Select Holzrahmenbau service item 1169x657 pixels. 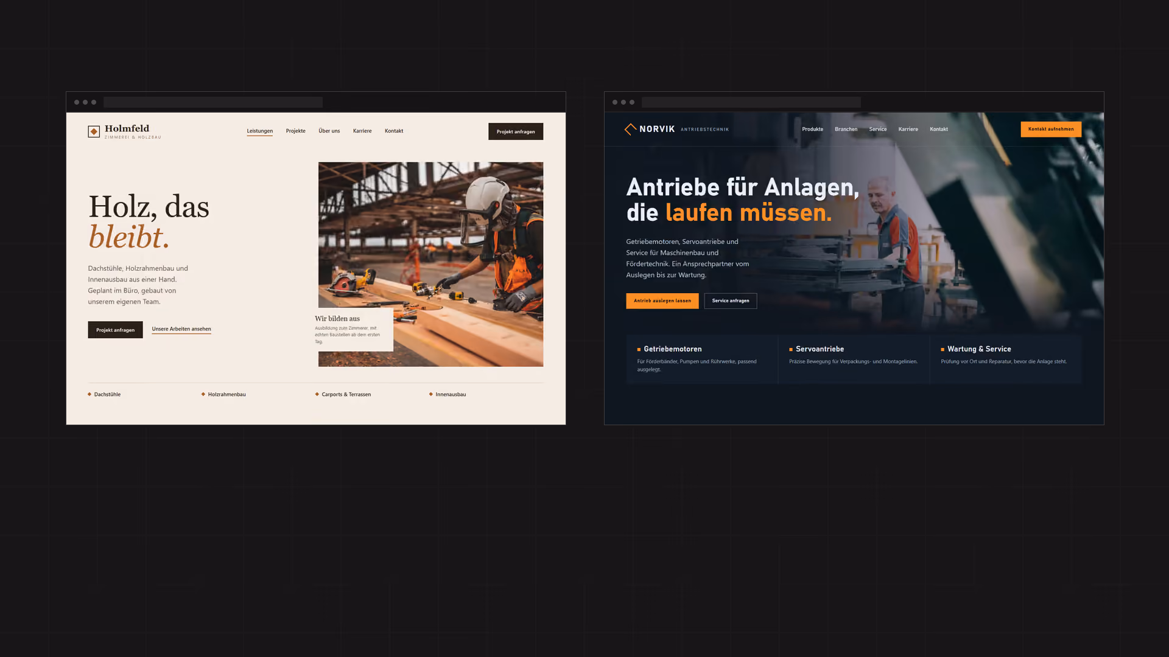click(223, 394)
